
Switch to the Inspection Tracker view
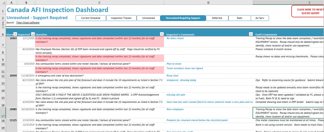coord(121,18)
